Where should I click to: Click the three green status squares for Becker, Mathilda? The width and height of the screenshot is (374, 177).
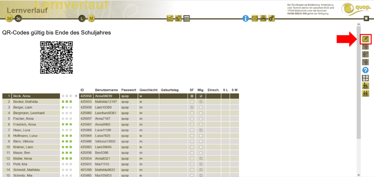(x=67, y=102)
